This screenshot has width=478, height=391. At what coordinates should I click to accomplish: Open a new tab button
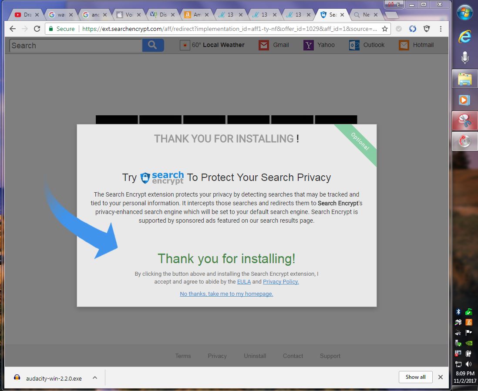point(391,15)
